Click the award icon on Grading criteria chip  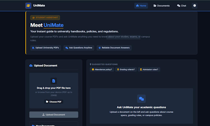click(118, 69)
